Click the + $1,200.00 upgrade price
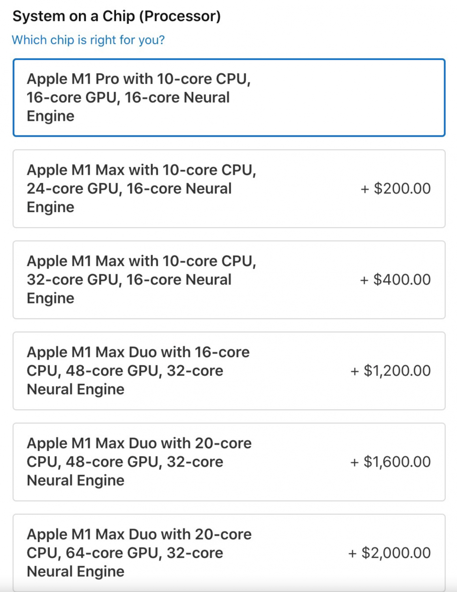457x592 pixels. 390,371
